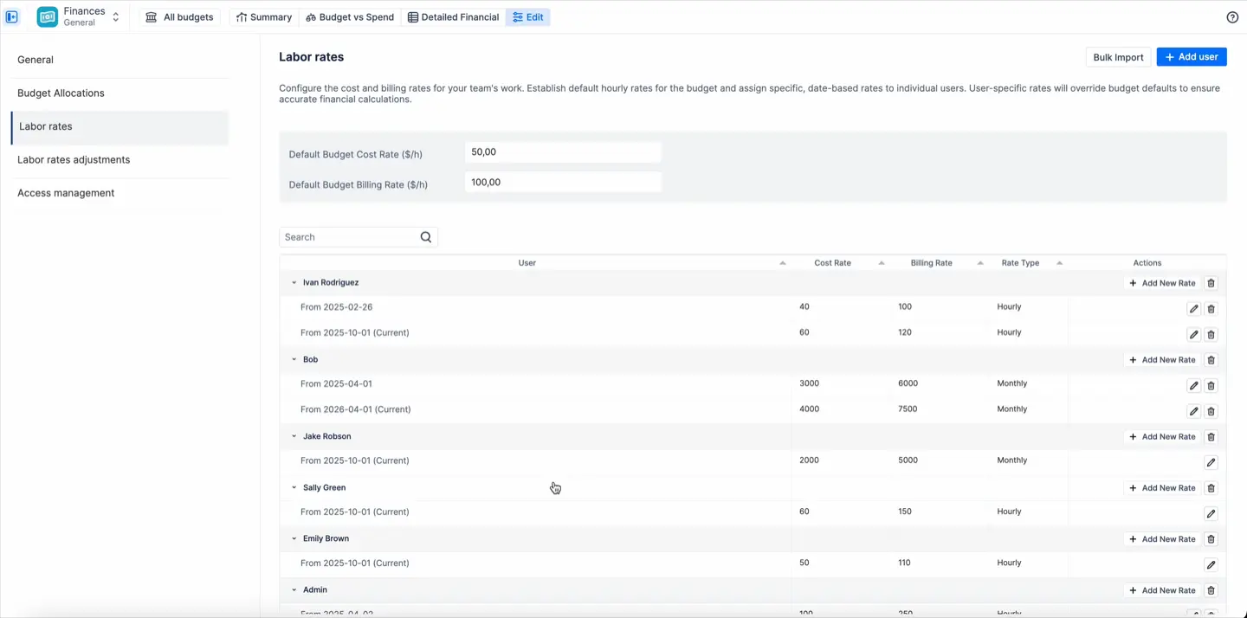Edit Jake Robson's current rate
1247x618 pixels.
1211,462
